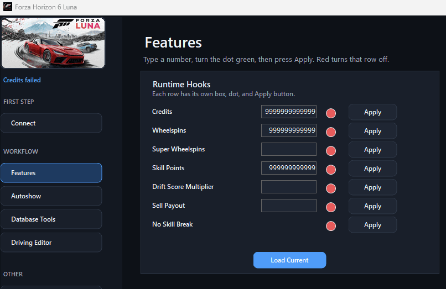
Task: Click the 'FIRST STEP' section header
Action: pyautogui.click(x=18, y=102)
